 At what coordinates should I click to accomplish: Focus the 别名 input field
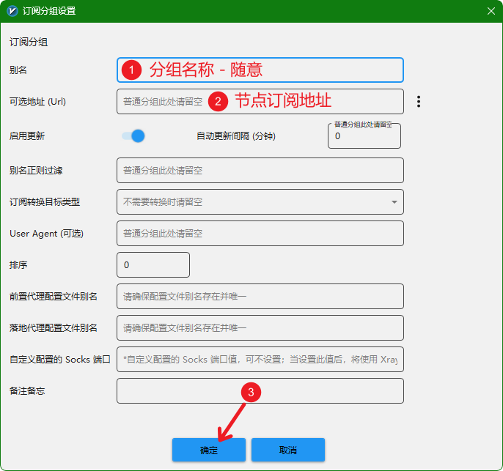(x=260, y=70)
